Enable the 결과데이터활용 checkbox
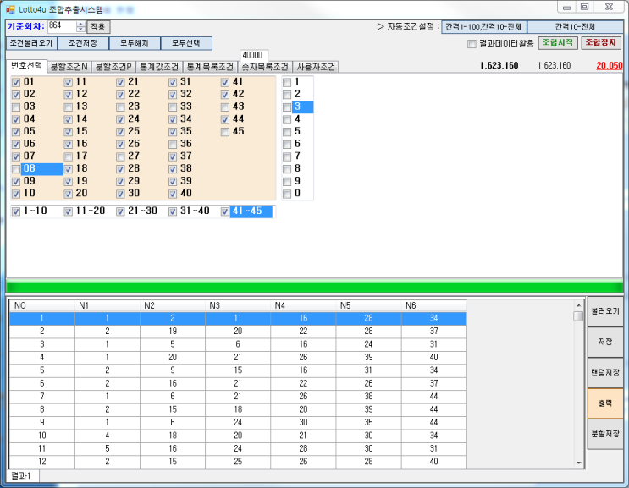Image resolution: width=629 pixels, height=488 pixels. coord(472,44)
